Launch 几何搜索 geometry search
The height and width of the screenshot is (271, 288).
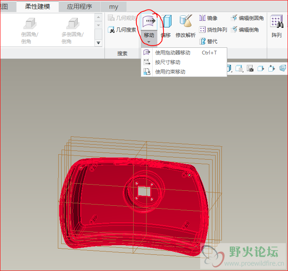pyautogui.click(x=122, y=30)
